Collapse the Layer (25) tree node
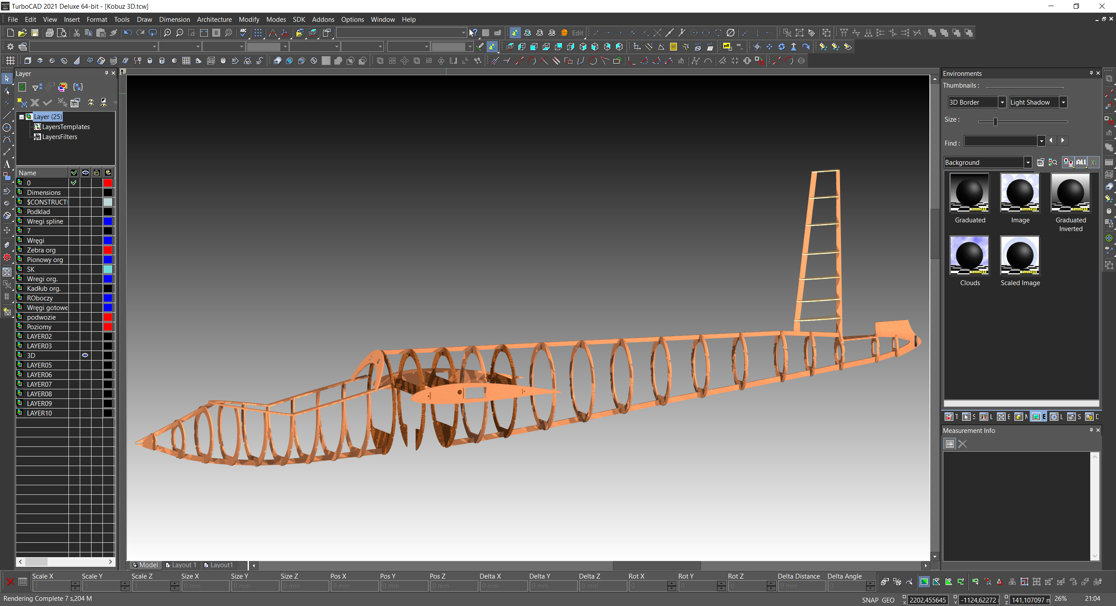The width and height of the screenshot is (1116, 606). point(21,117)
